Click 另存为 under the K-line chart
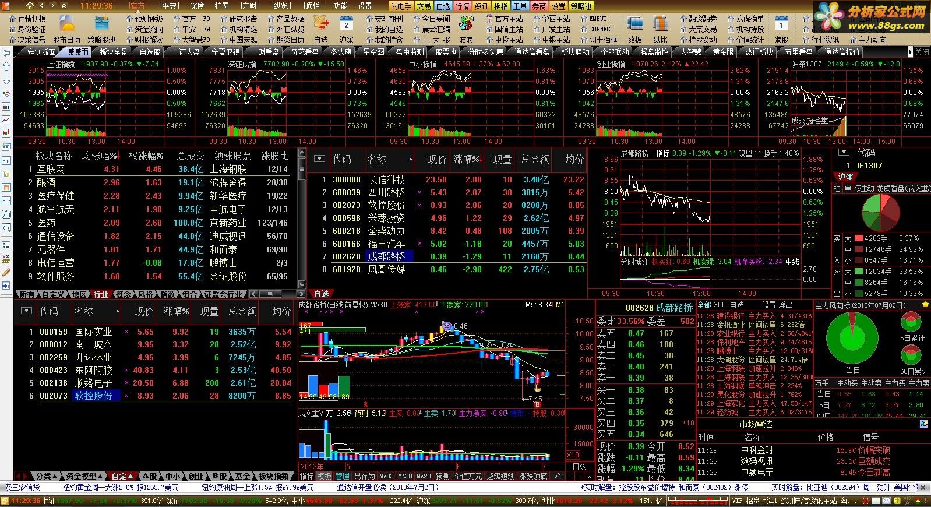Viewport: 931px width, 507px height. coord(364,476)
